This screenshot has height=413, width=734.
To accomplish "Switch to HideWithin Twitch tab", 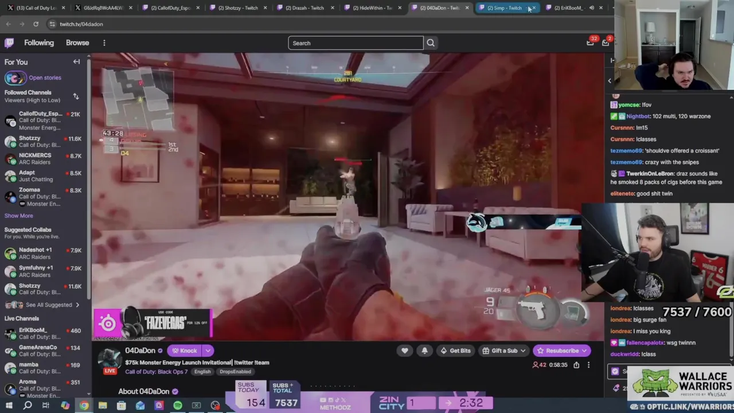I will click(x=372, y=8).
